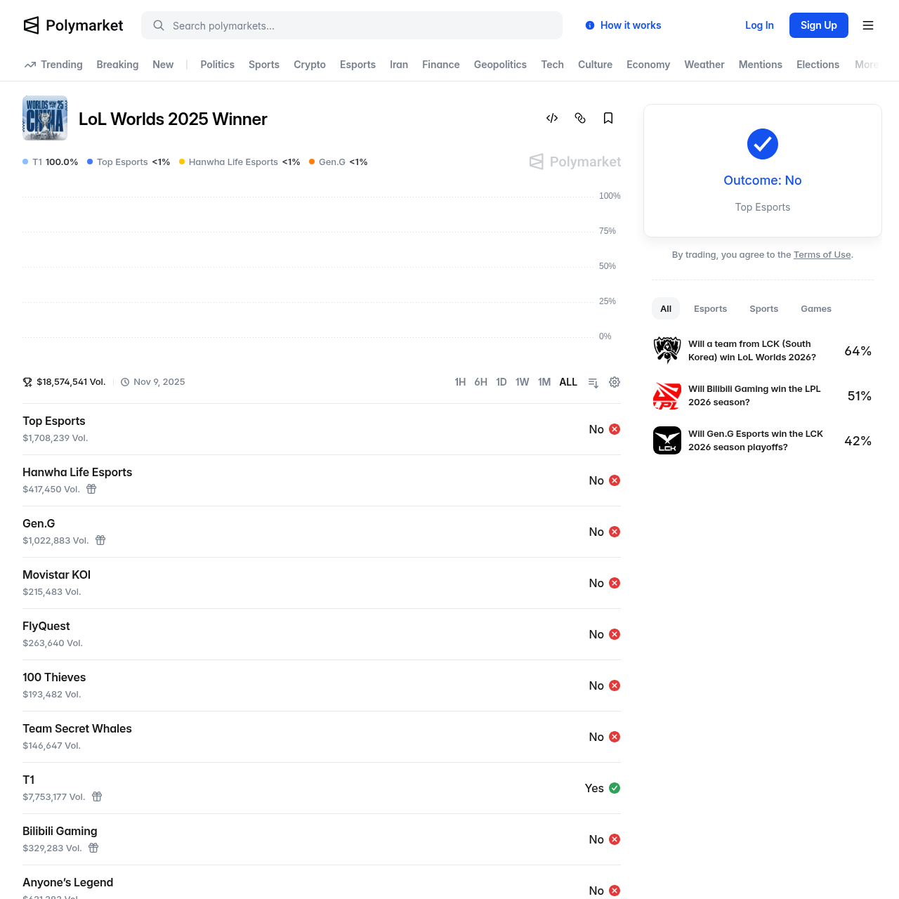Click the Hanwha Life Esports legend dot
The image size is (899, 899).
tap(182, 162)
